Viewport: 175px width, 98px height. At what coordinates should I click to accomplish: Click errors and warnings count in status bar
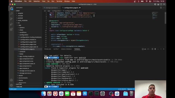pos(13,89)
